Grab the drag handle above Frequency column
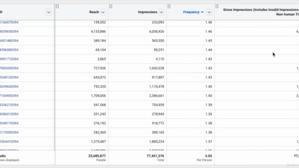299x168 pixels. pos(169,7)
